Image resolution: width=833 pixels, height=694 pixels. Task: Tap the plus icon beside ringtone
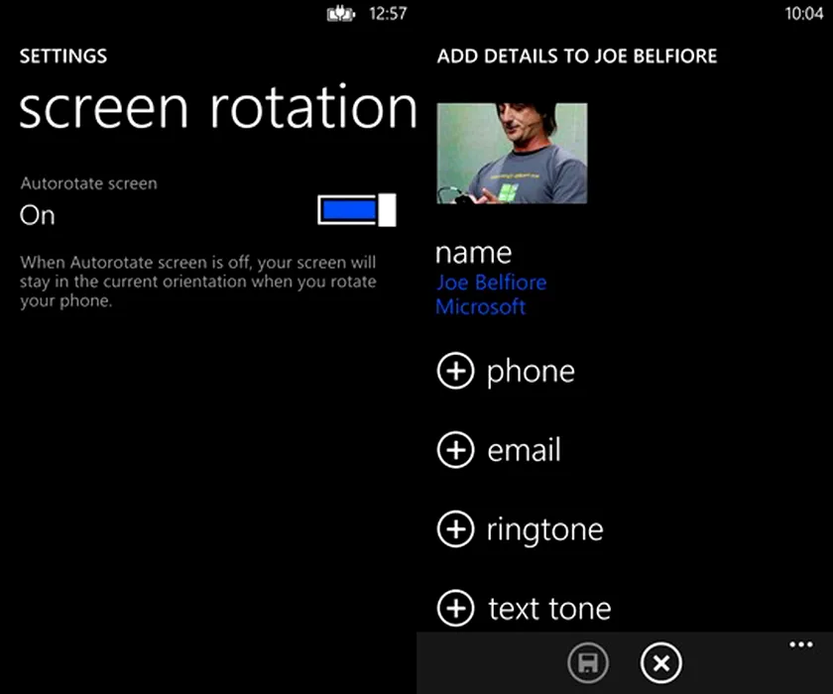(455, 528)
